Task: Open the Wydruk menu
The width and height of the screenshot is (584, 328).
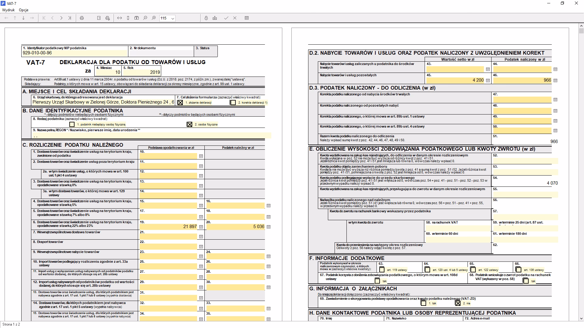Action: point(9,10)
